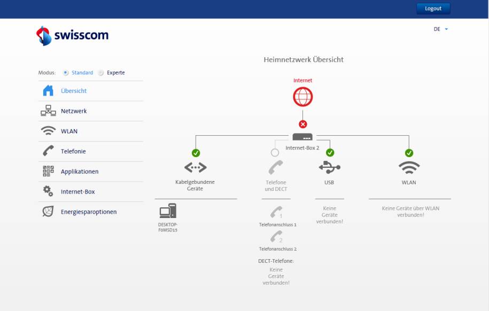Click 'Keine Geräte über WLAN verbunden!' text
The height and width of the screenshot is (311, 489).
click(x=410, y=212)
